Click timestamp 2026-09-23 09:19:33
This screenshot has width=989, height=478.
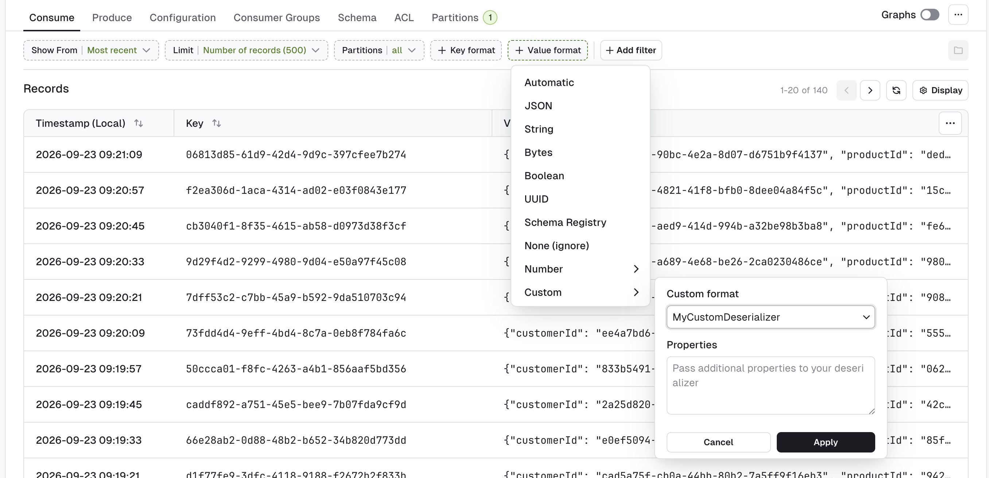tap(89, 440)
